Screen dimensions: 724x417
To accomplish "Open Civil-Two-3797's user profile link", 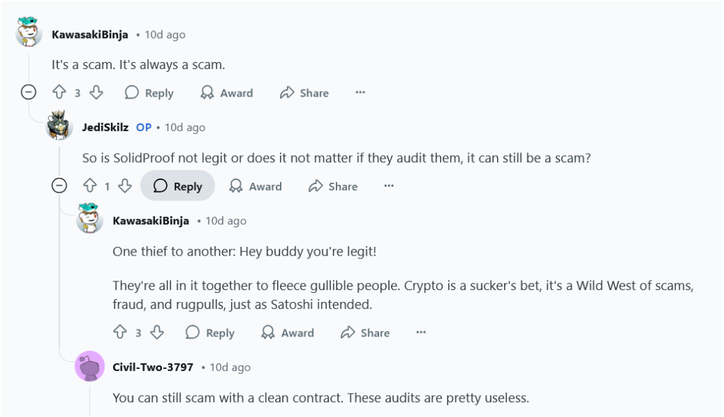I will point(153,368).
